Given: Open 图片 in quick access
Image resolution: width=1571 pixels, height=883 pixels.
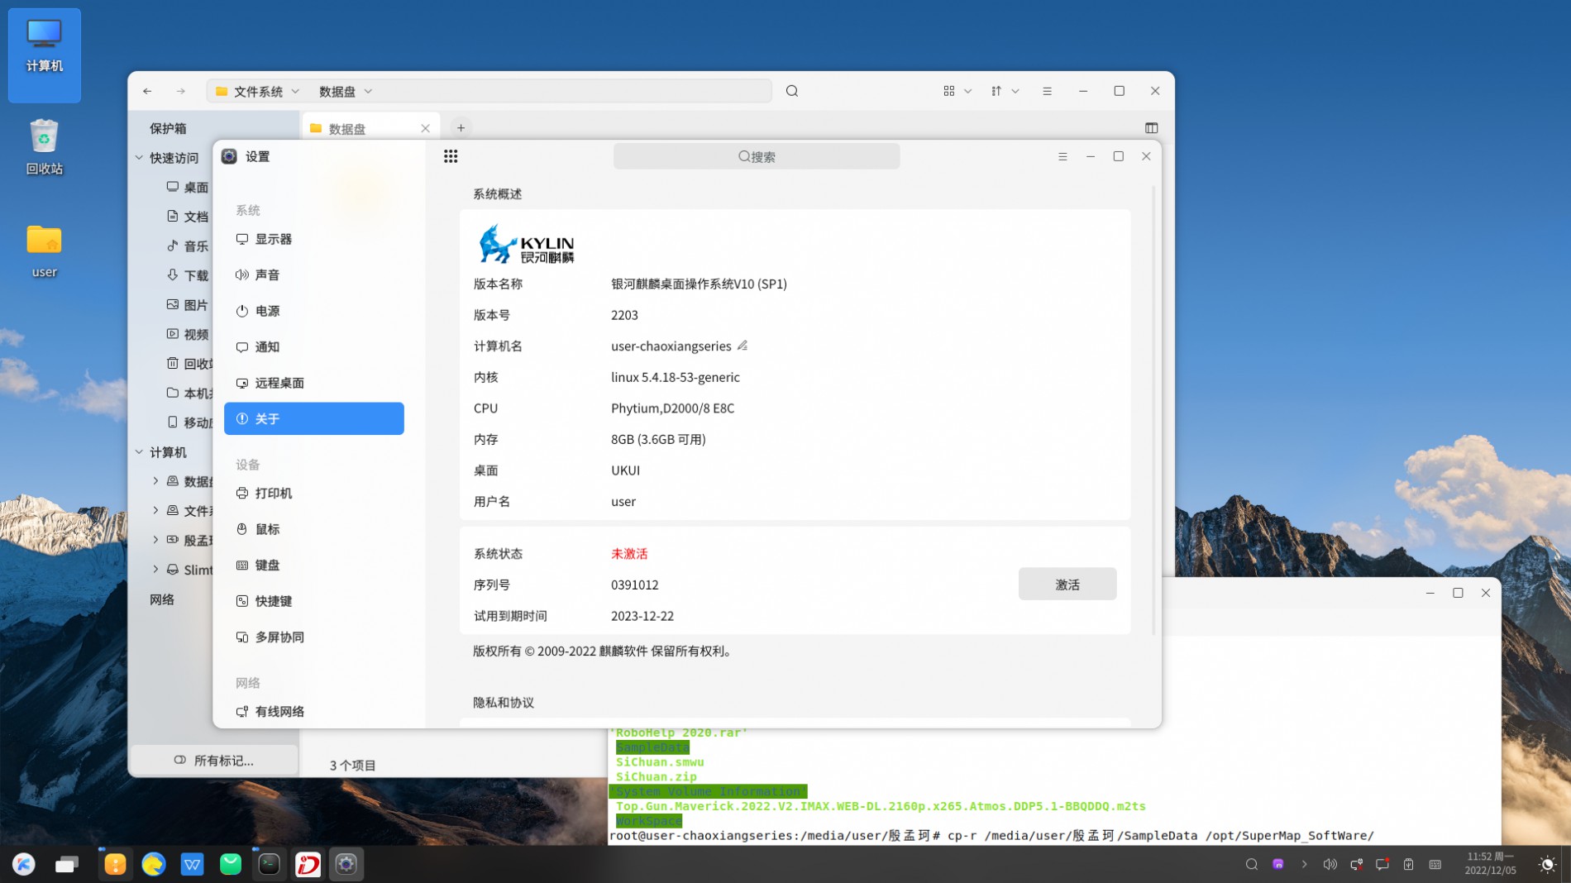Looking at the screenshot, I should [188, 304].
